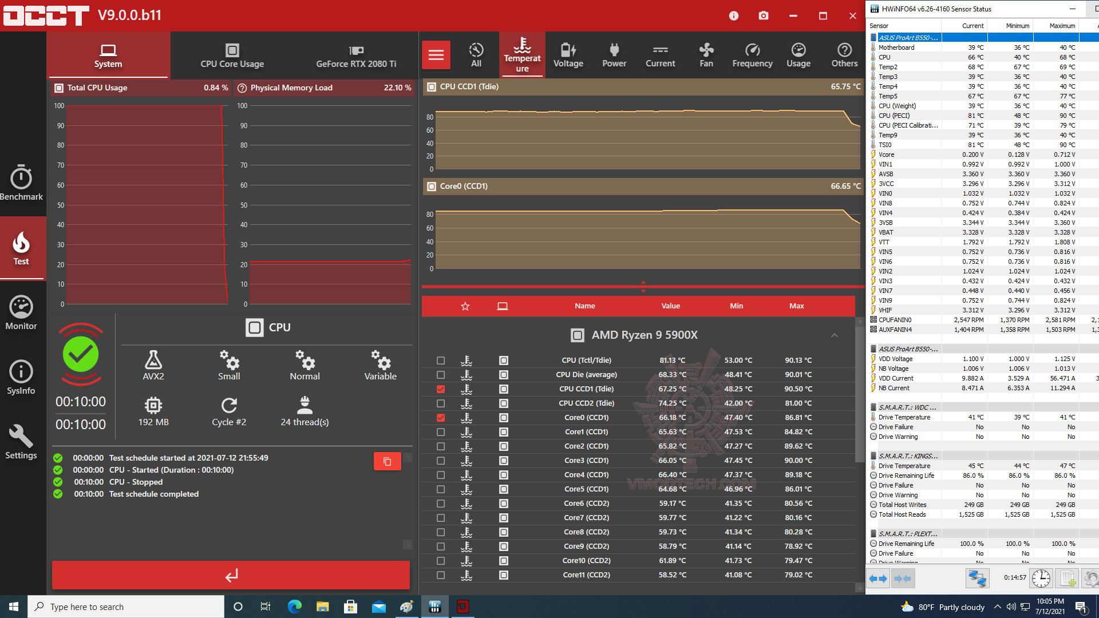The height and width of the screenshot is (618, 1099).
Task: Copy the test log with red button
Action: tap(387, 461)
